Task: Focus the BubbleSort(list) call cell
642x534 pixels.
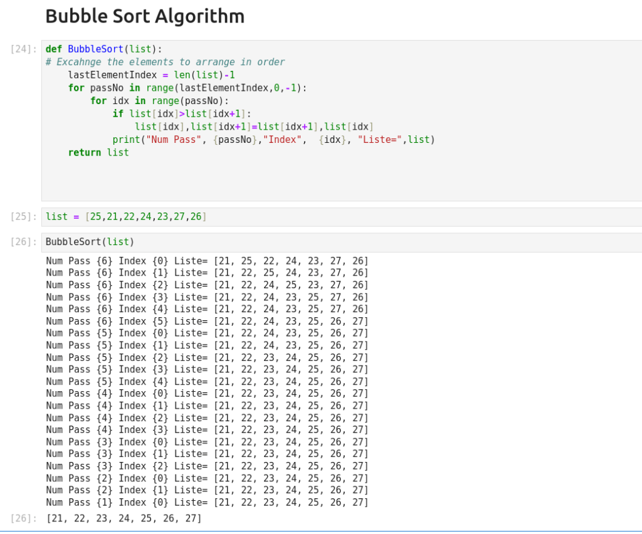Action: click(313, 242)
